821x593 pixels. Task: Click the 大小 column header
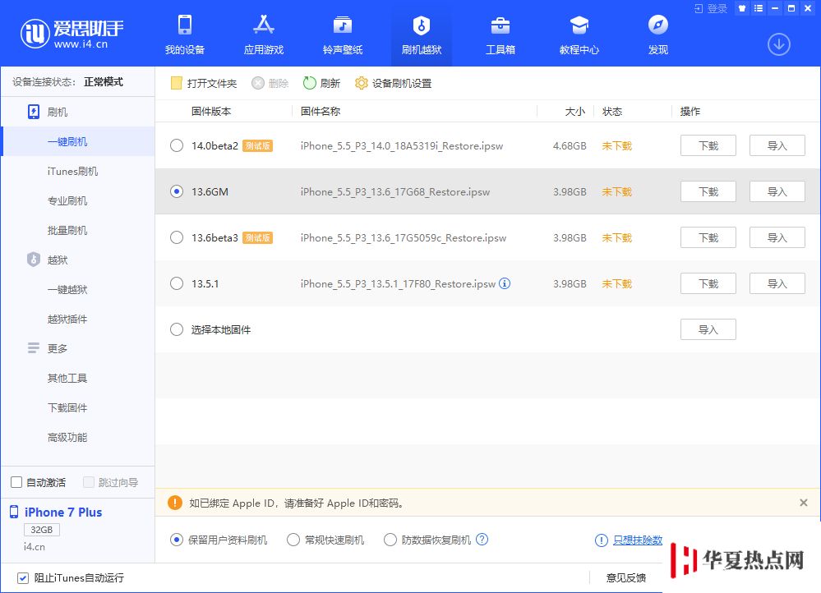[x=575, y=111]
